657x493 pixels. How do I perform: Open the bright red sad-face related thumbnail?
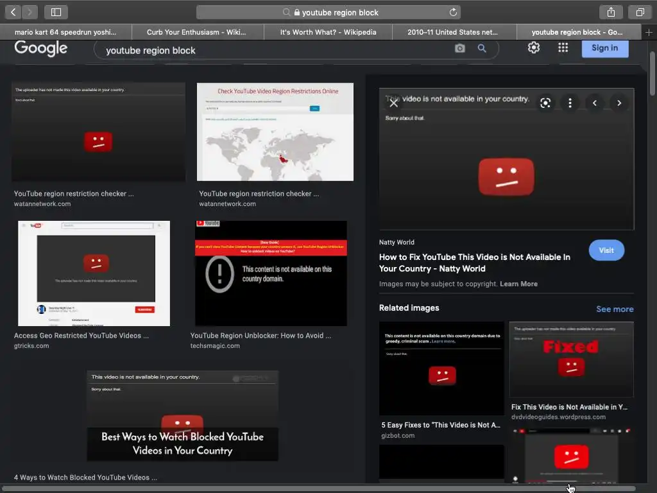click(571, 455)
